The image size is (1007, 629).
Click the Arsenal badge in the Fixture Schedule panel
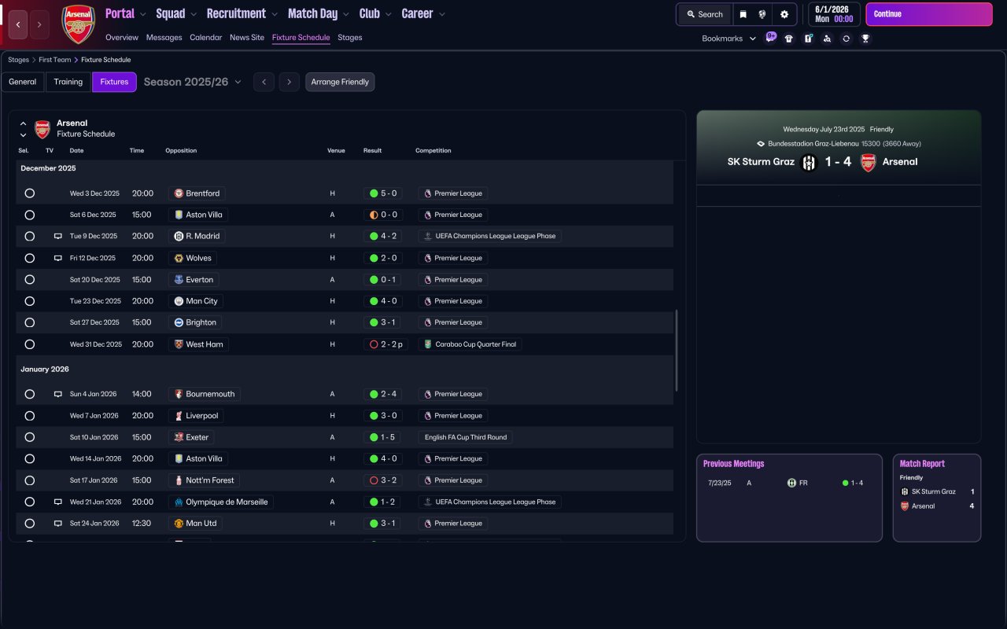[42, 129]
